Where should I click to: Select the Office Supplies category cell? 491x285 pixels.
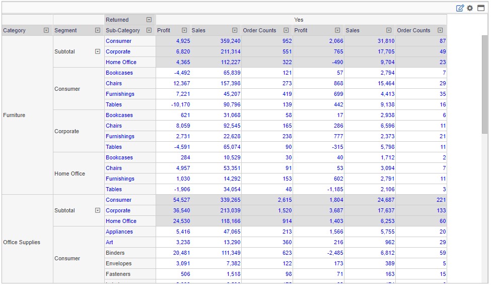point(21,242)
